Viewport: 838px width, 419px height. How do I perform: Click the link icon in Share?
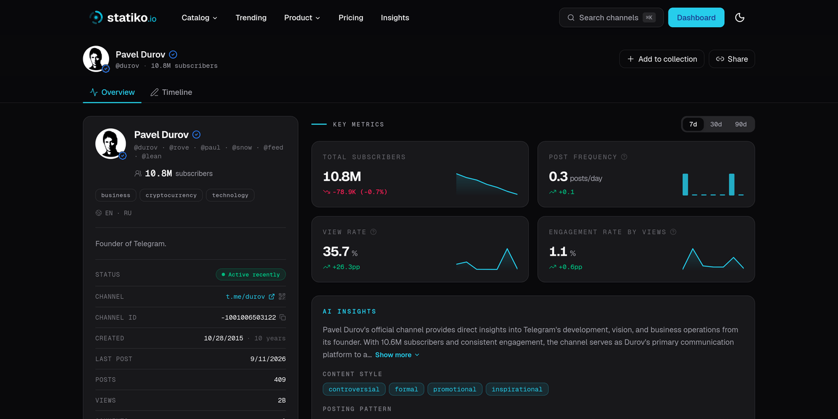pos(720,59)
